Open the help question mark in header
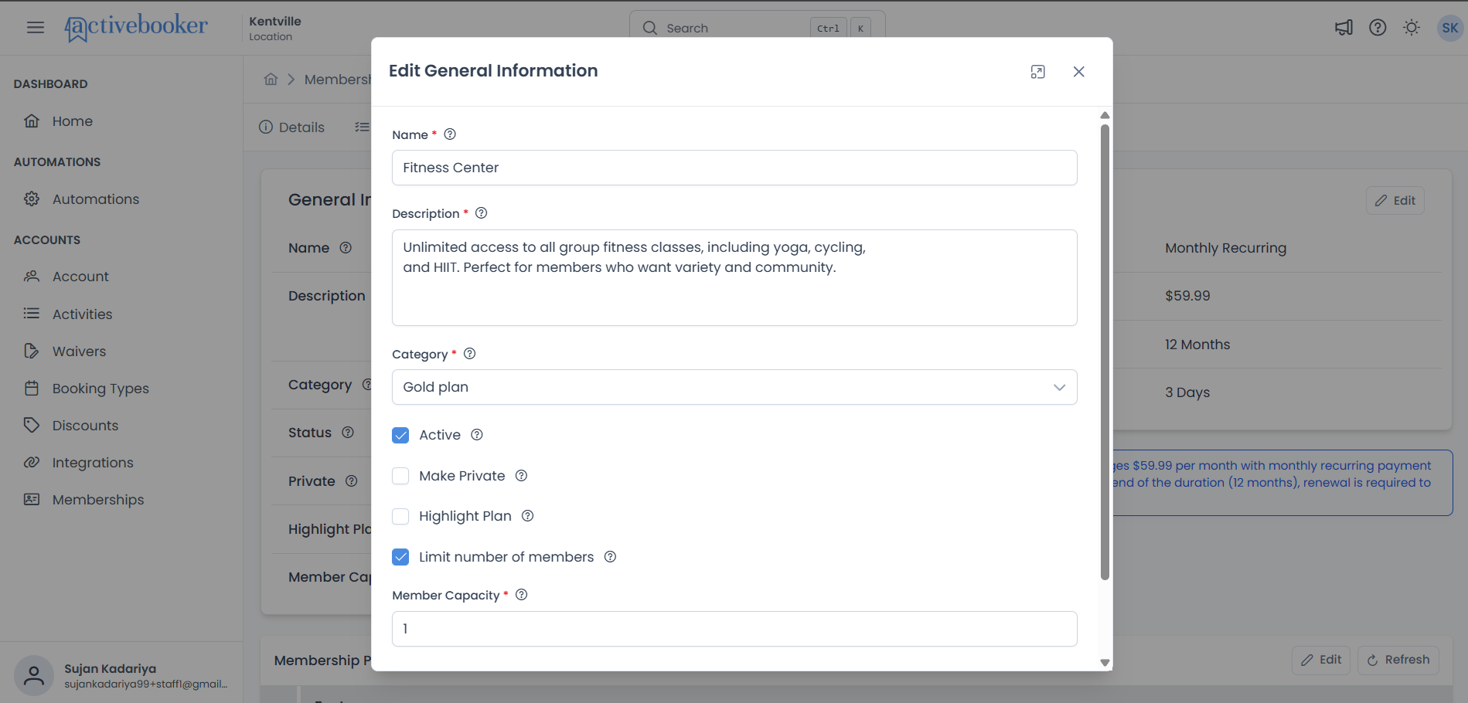Screen dimensions: 1468x703 1378,28
